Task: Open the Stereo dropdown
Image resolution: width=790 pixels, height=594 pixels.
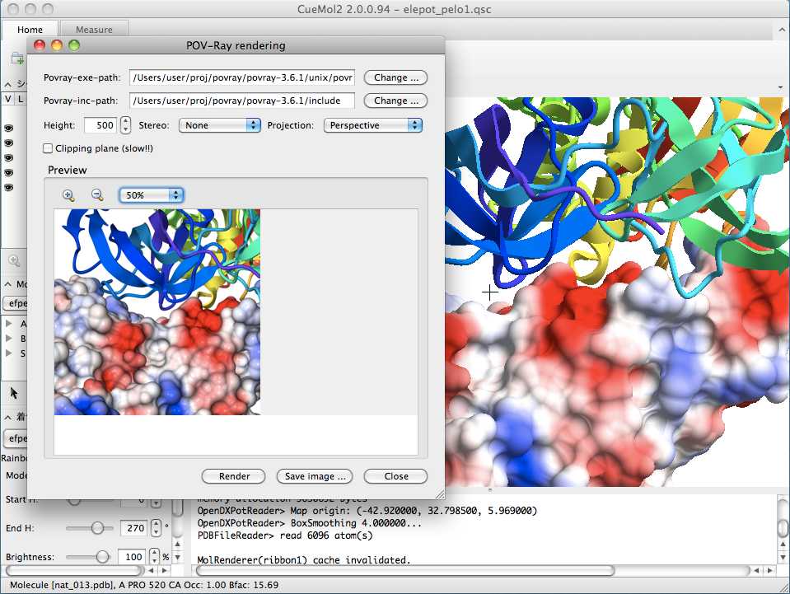Action: (x=220, y=125)
